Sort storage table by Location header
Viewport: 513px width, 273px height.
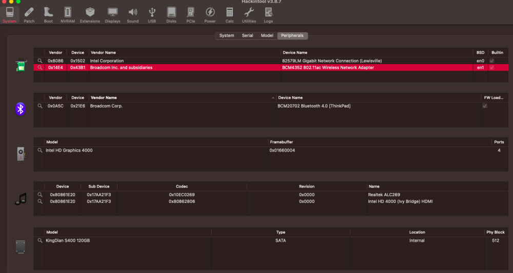pos(417,232)
